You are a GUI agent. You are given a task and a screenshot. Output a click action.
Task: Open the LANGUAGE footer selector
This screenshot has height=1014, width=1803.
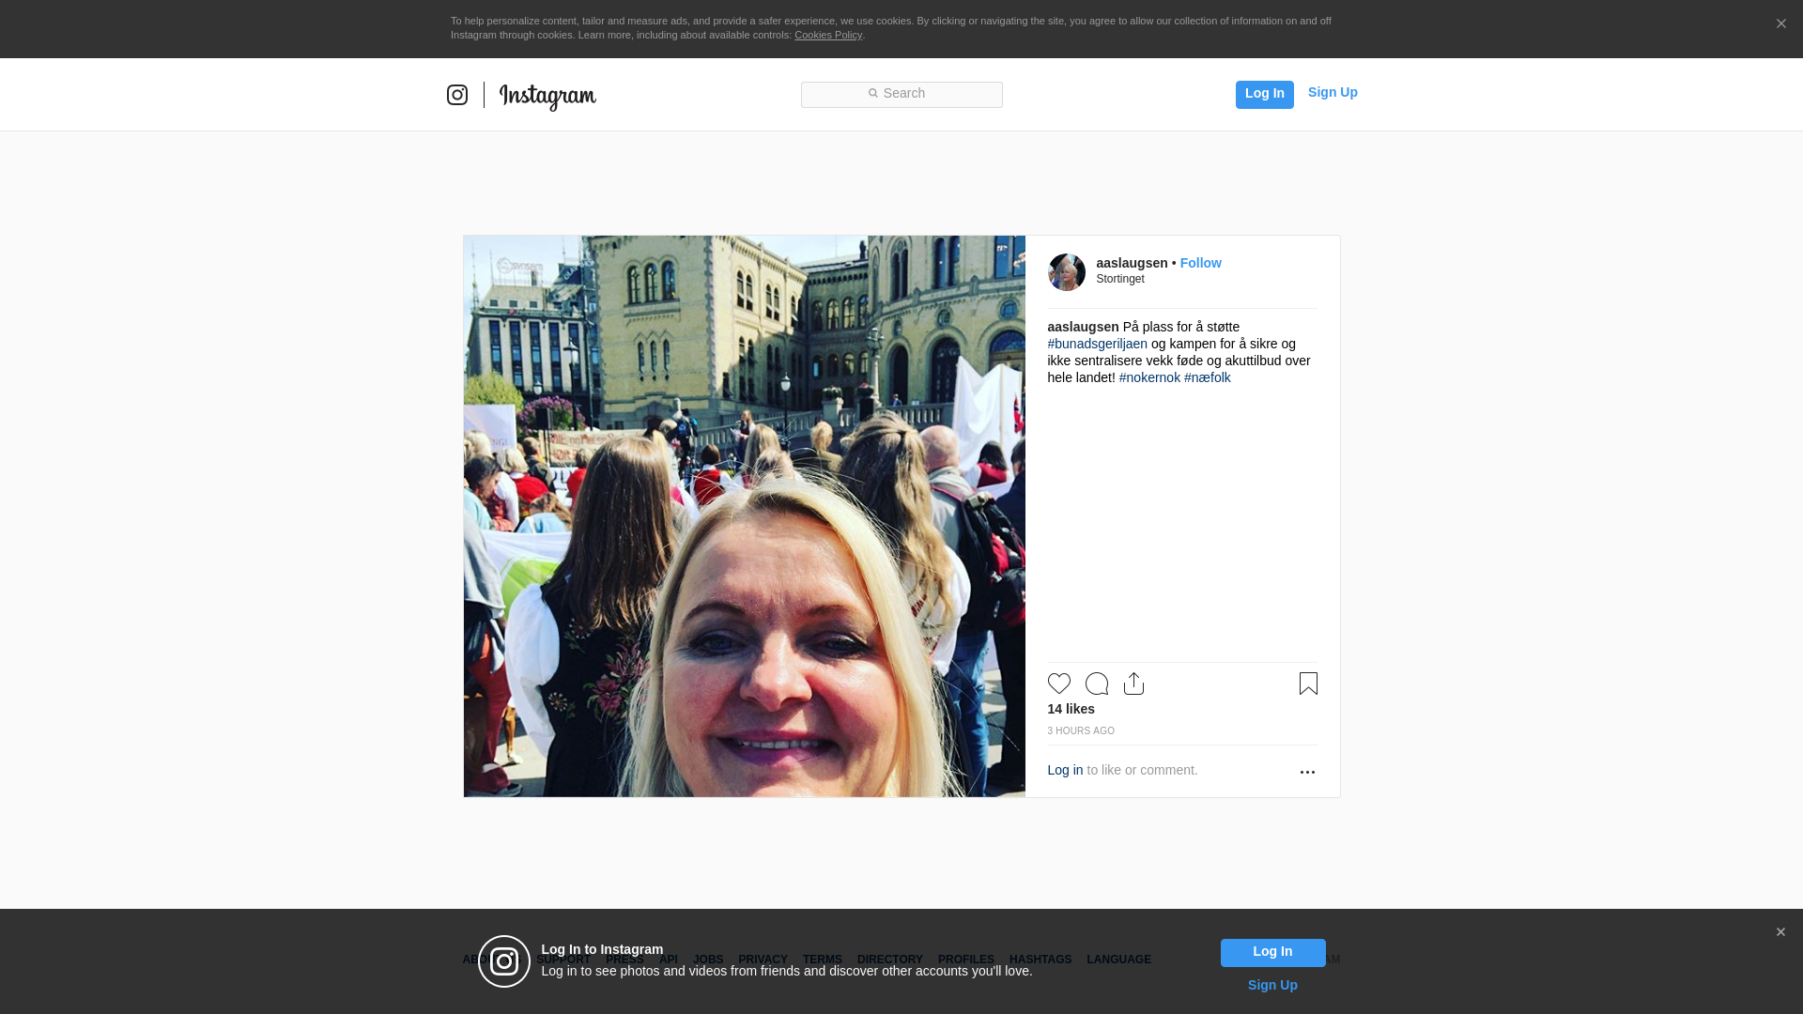click(x=1118, y=960)
